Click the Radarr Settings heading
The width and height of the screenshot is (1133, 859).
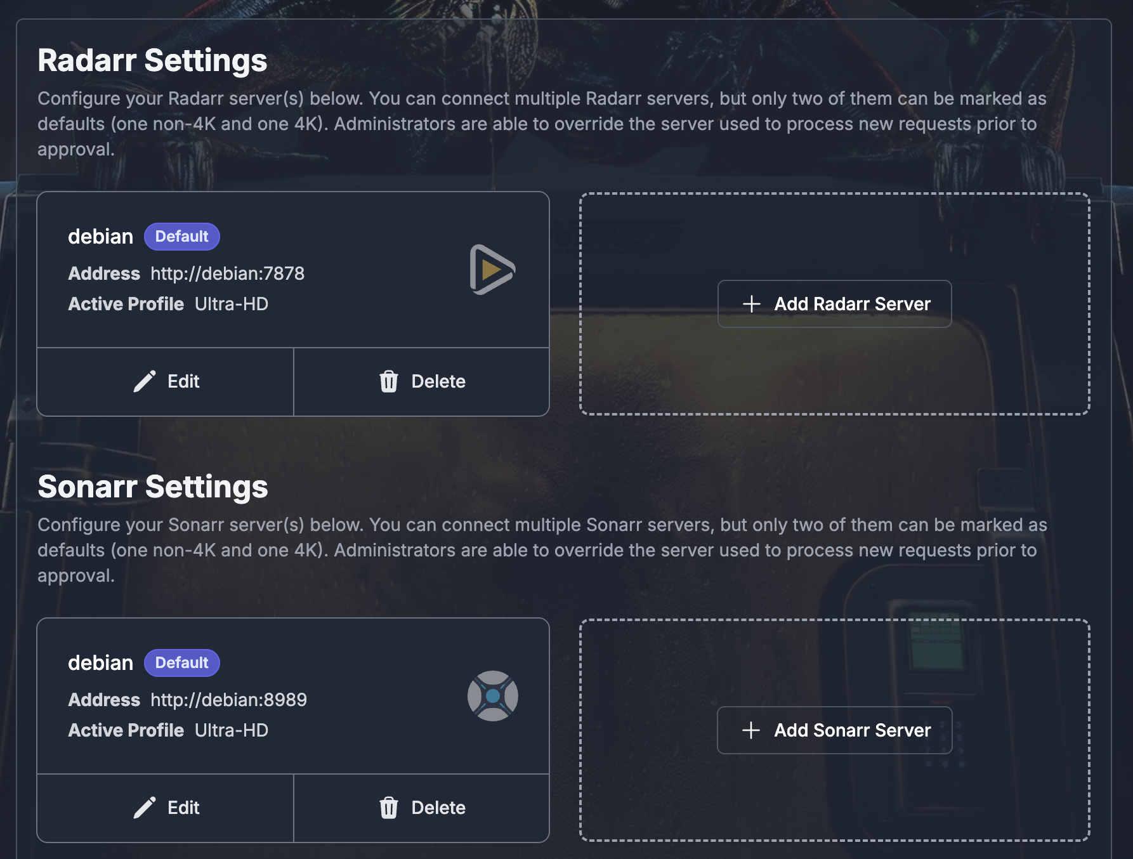click(x=152, y=61)
